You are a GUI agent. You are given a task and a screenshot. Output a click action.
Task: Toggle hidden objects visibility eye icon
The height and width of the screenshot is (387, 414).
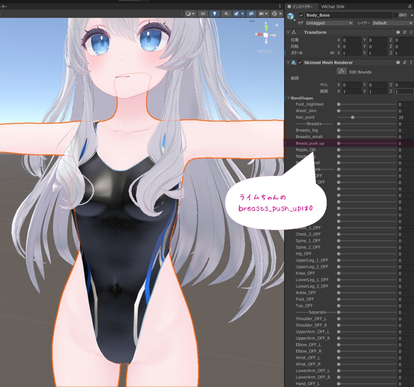251,13
